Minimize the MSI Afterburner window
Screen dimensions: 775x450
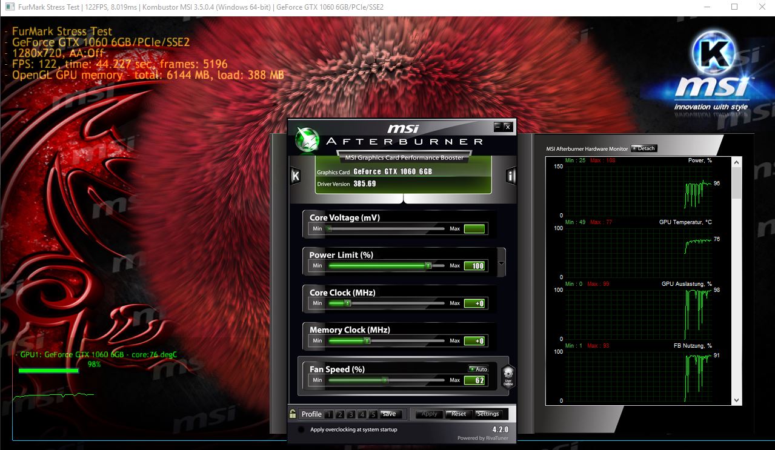(x=498, y=127)
